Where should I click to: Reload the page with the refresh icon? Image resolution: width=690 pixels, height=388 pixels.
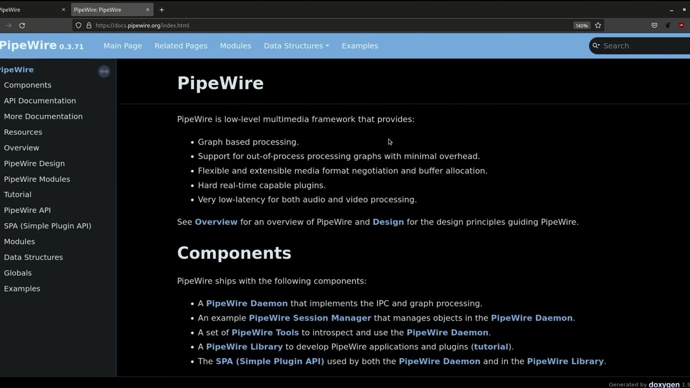point(22,25)
